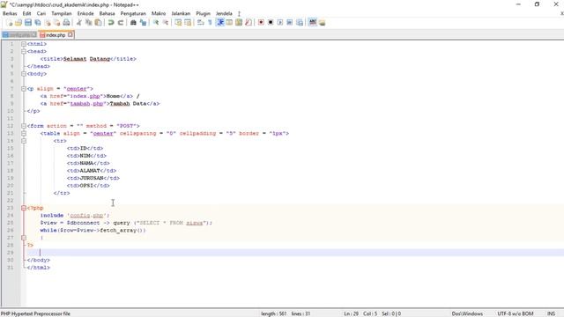Copy selection using the toolbar Copy icon
The height and width of the screenshot is (317, 564).
point(88,23)
